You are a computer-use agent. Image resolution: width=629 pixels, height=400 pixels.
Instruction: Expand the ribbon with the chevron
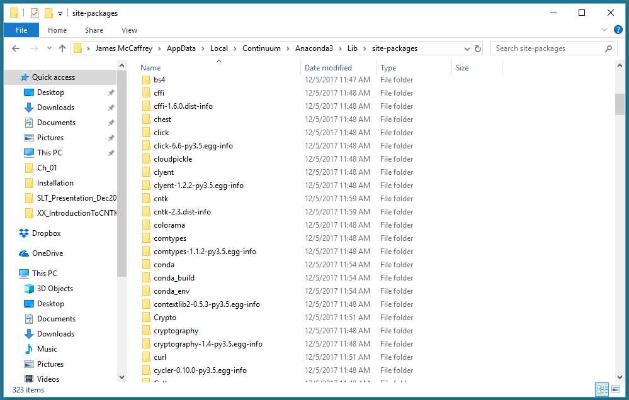point(604,30)
